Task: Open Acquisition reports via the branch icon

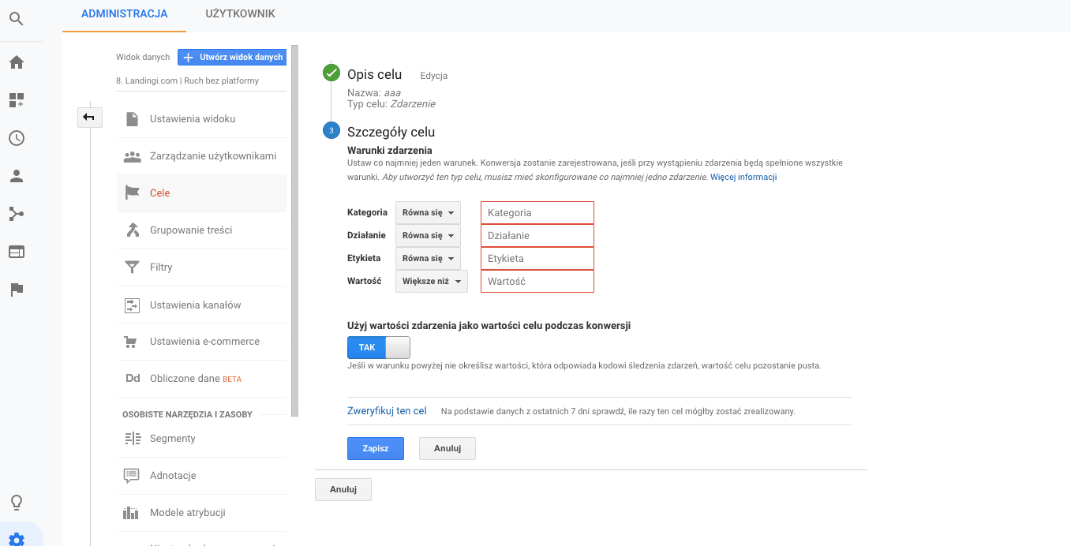Action: tap(17, 214)
